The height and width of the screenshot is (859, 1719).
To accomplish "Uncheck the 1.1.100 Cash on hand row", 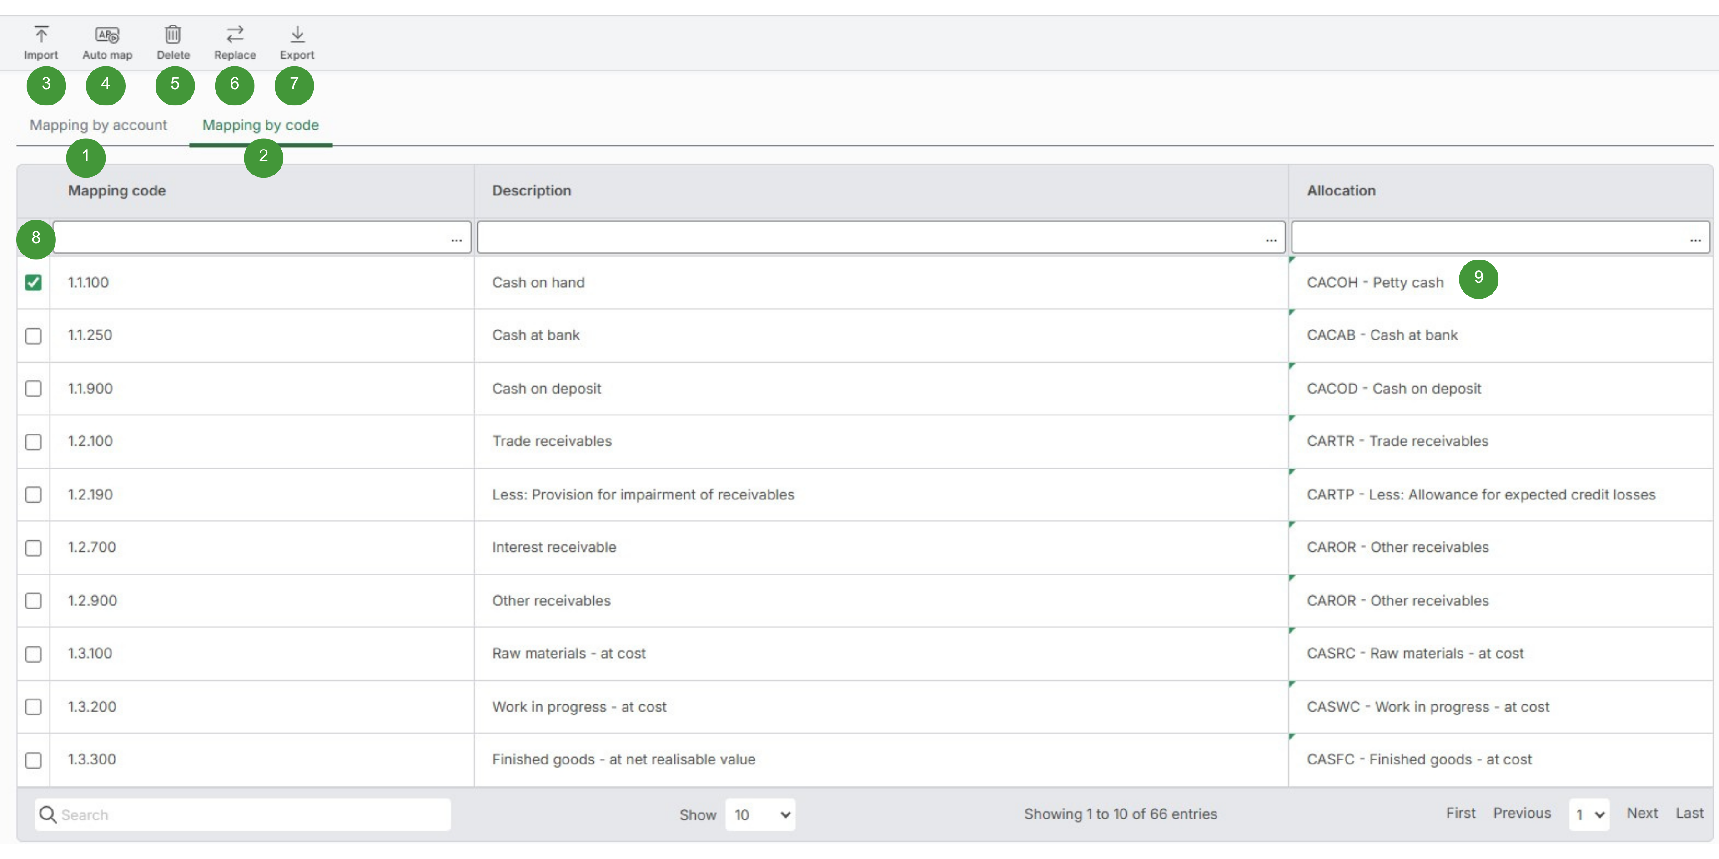I will [x=33, y=283].
